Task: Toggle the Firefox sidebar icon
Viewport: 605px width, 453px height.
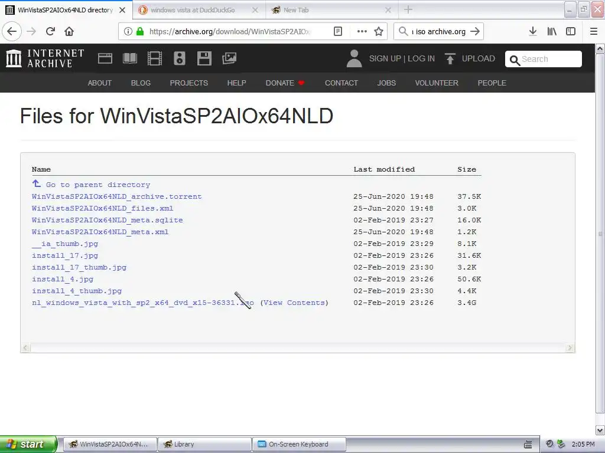Action: coord(571,31)
